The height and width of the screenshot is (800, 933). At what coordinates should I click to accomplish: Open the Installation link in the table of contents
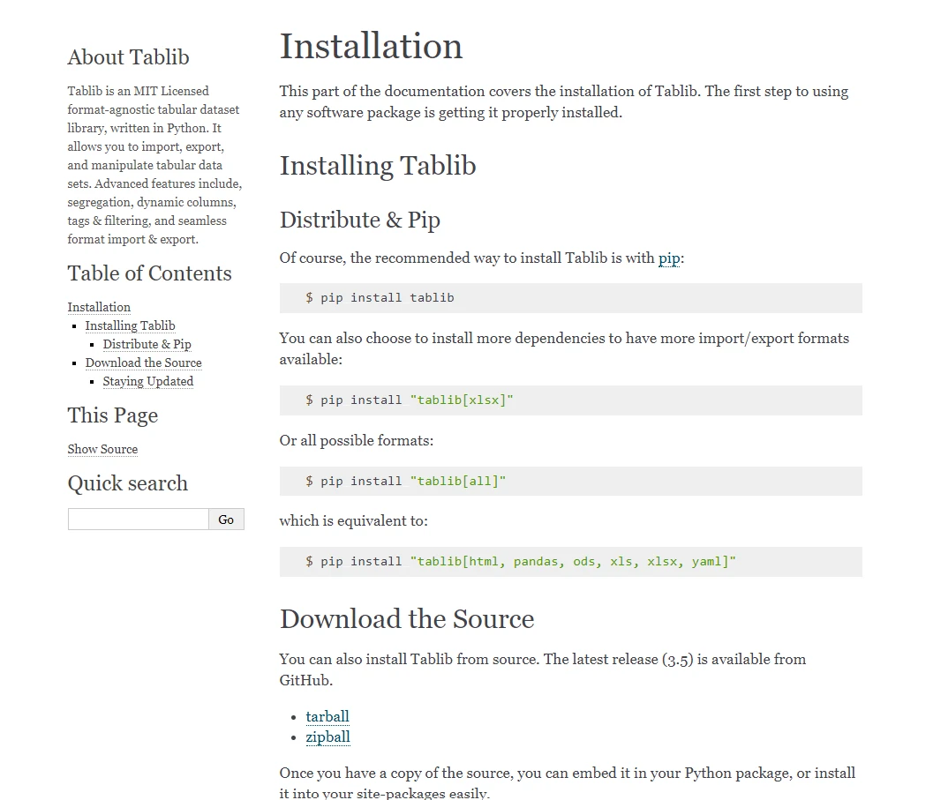99,307
